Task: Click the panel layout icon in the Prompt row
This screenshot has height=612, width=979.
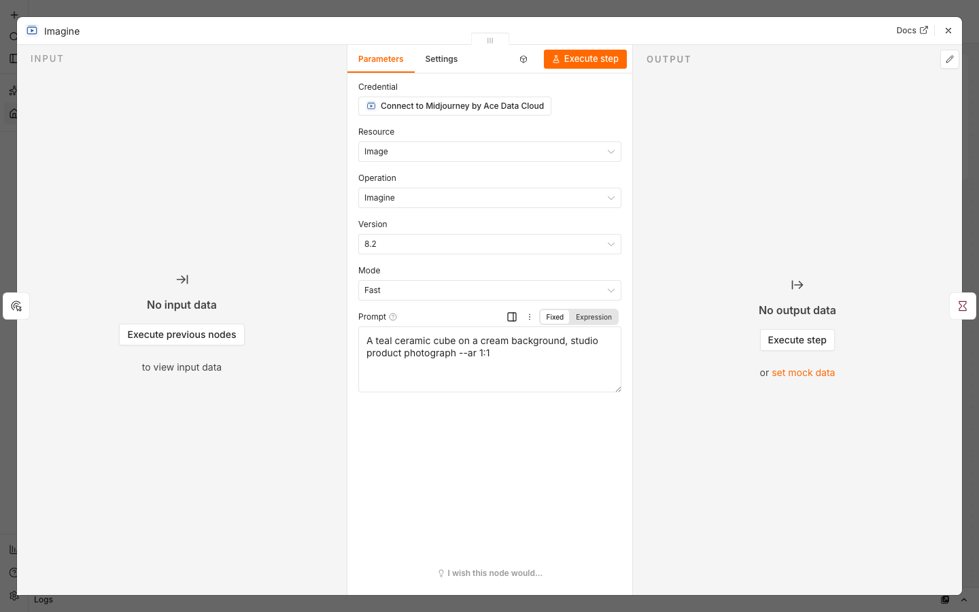Action: 512,317
